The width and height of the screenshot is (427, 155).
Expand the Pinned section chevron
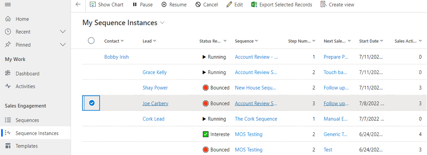click(63, 45)
